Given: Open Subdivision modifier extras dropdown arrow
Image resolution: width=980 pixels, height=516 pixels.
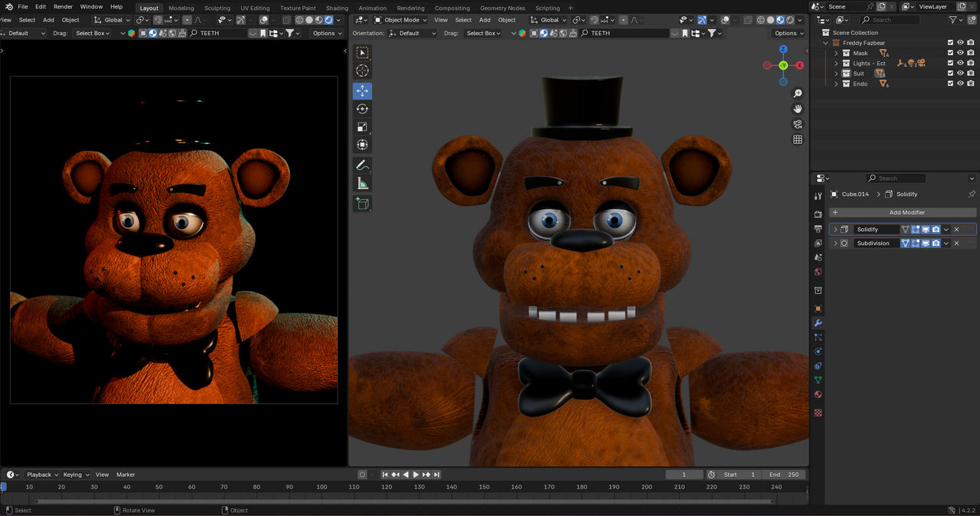Looking at the screenshot, I should click(x=946, y=243).
